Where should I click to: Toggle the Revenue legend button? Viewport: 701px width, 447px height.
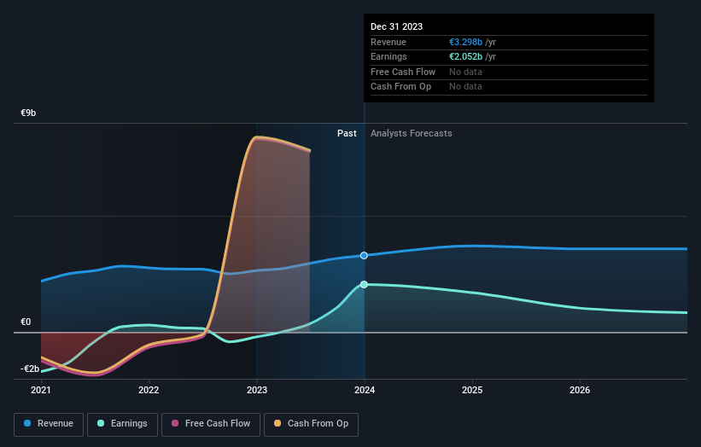(49, 424)
